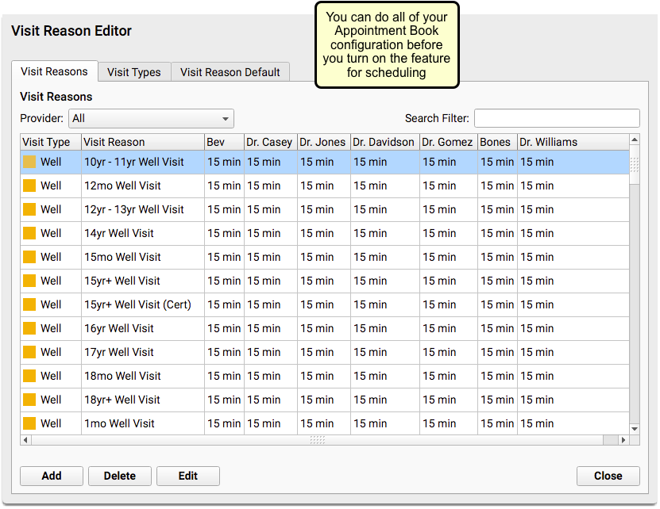Image resolution: width=660 pixels, height=509 pixels.
Task: Click the horizontal scroll right arrow
Action: tap(623, 440)
